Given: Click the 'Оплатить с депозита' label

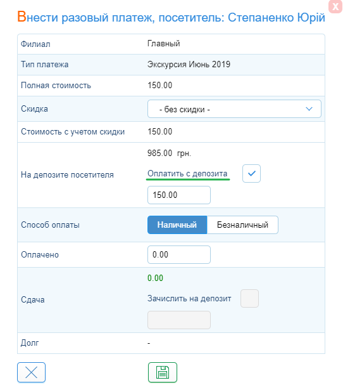Looking at the screenshot, I should pyautogui.click(x=187, y=174).
